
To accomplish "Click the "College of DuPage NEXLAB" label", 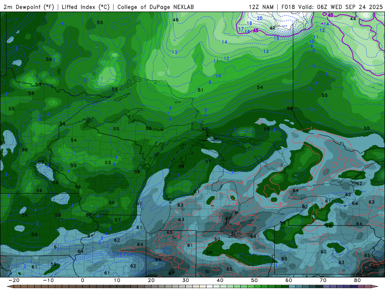I will [155, 7].
